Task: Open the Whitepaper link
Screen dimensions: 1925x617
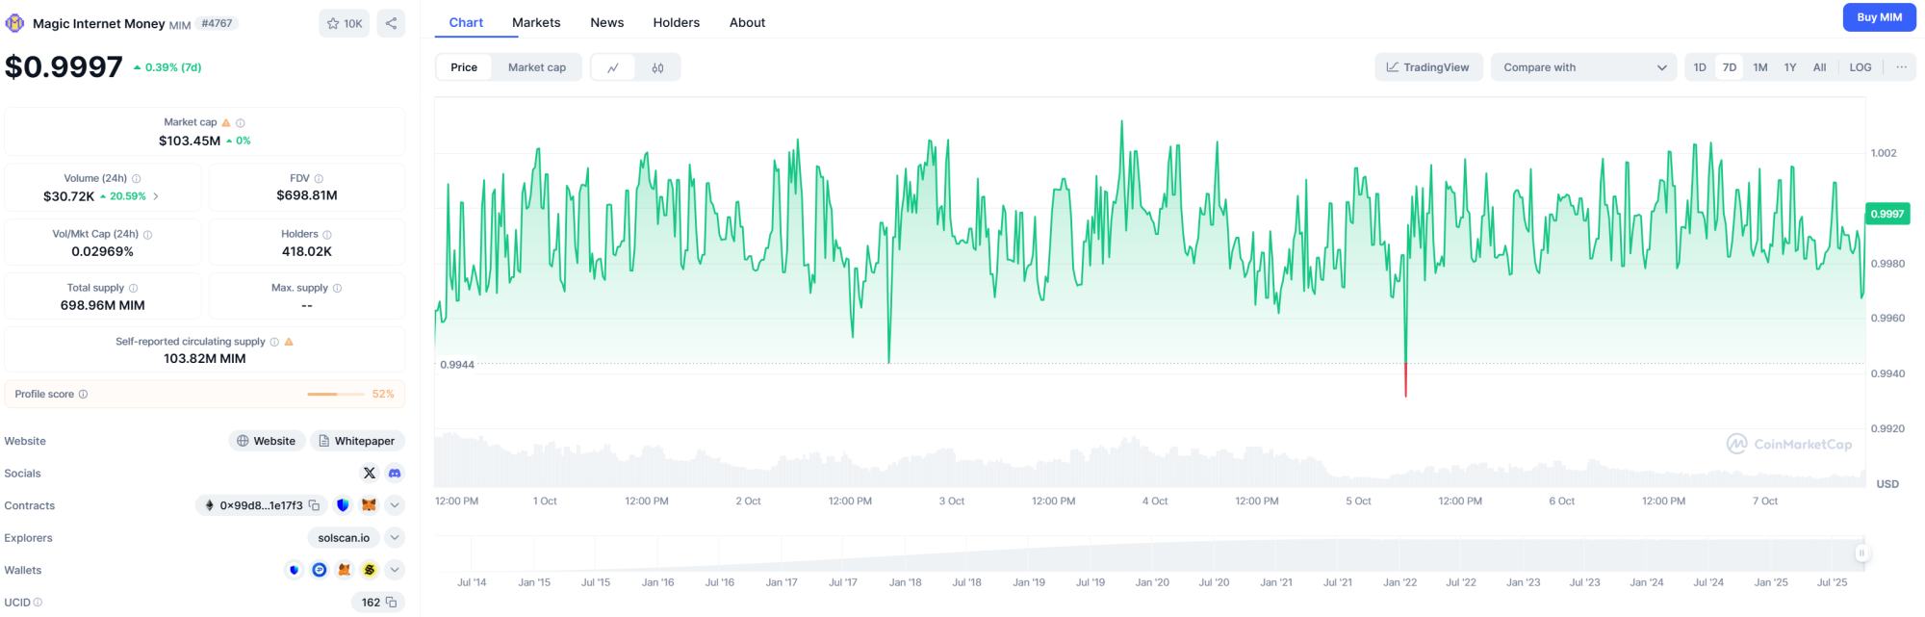Action: click(x=357, y=441)
